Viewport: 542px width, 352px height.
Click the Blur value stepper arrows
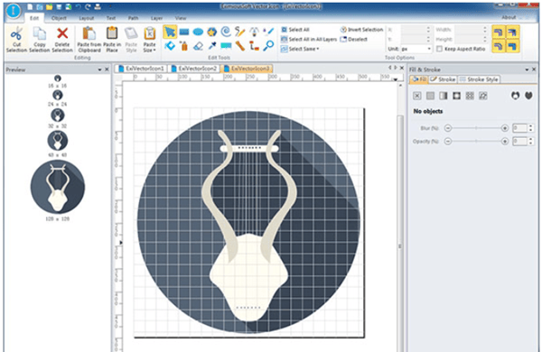[531, 128]
